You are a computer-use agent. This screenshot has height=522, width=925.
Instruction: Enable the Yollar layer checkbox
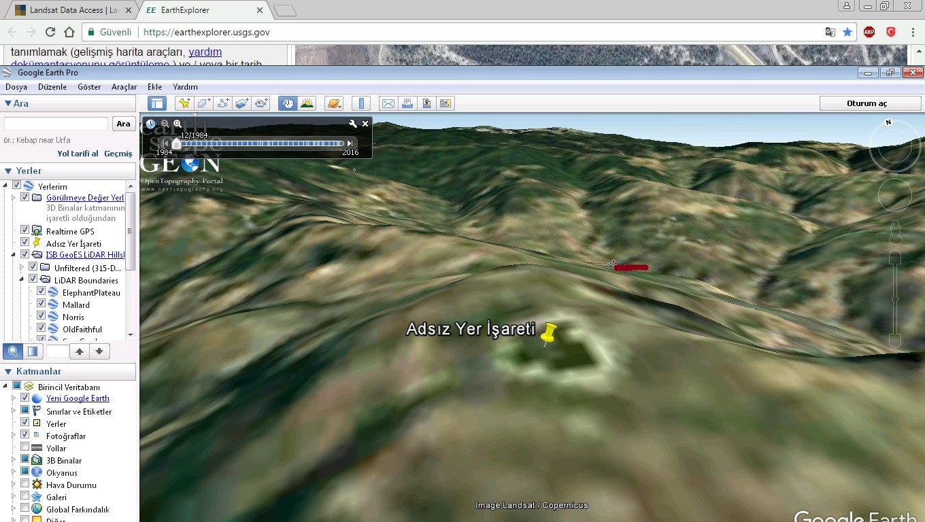pos(25,448)
